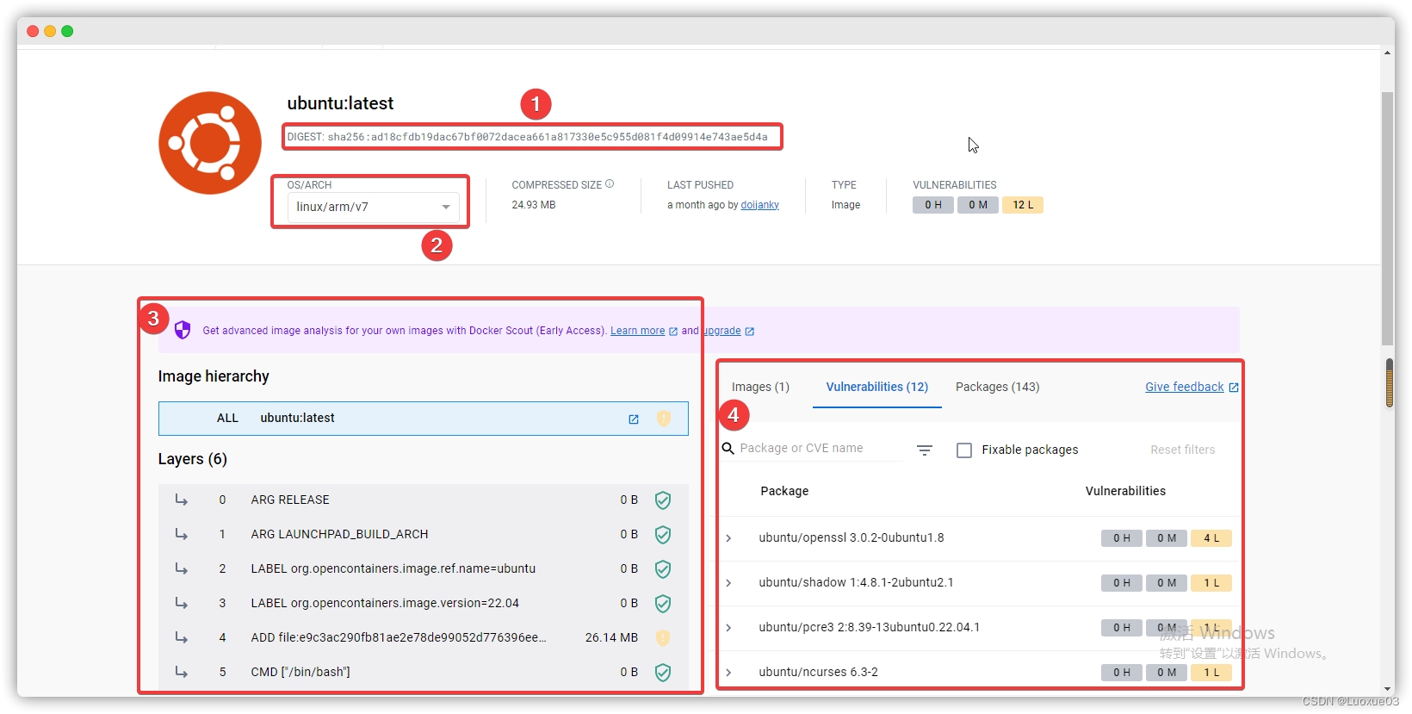This screenshot has height=714, width=1412.
Task: Click the Docker Scout shield icon
Action: (183, 330)
